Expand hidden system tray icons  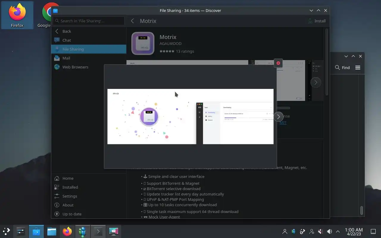pos(338,231)
